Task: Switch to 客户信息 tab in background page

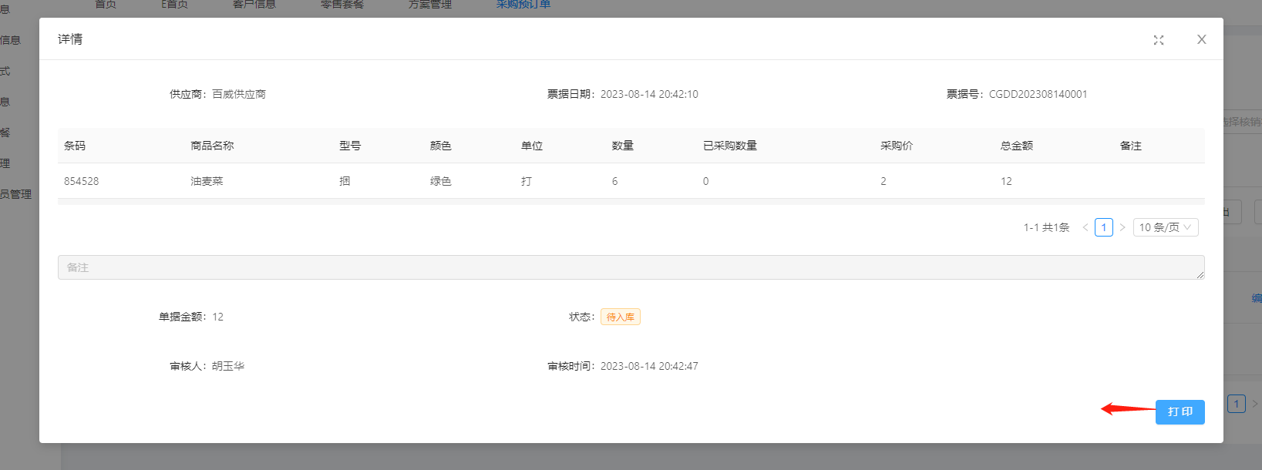Action: pyautogui.click(x=254, y=5)
